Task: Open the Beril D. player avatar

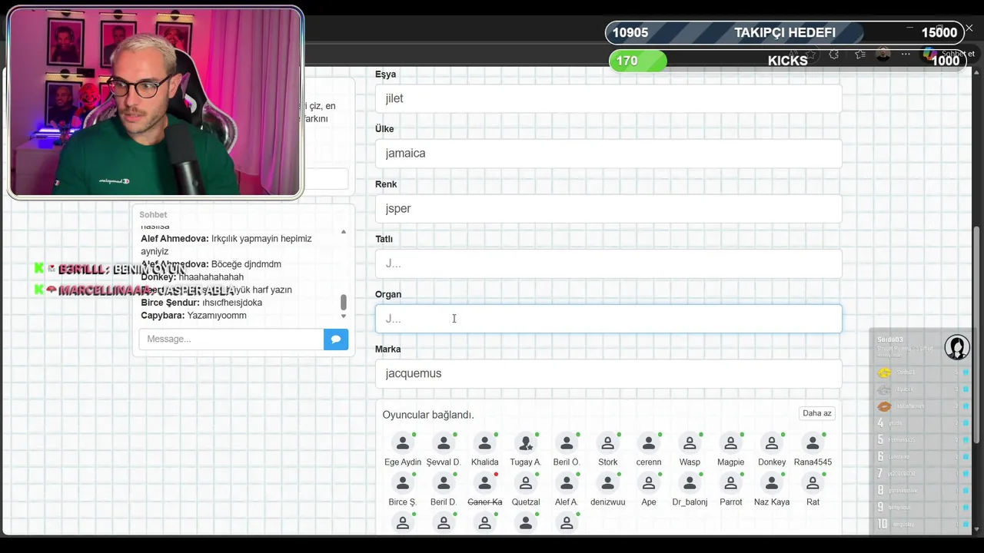Action: (x=444, y=483)
